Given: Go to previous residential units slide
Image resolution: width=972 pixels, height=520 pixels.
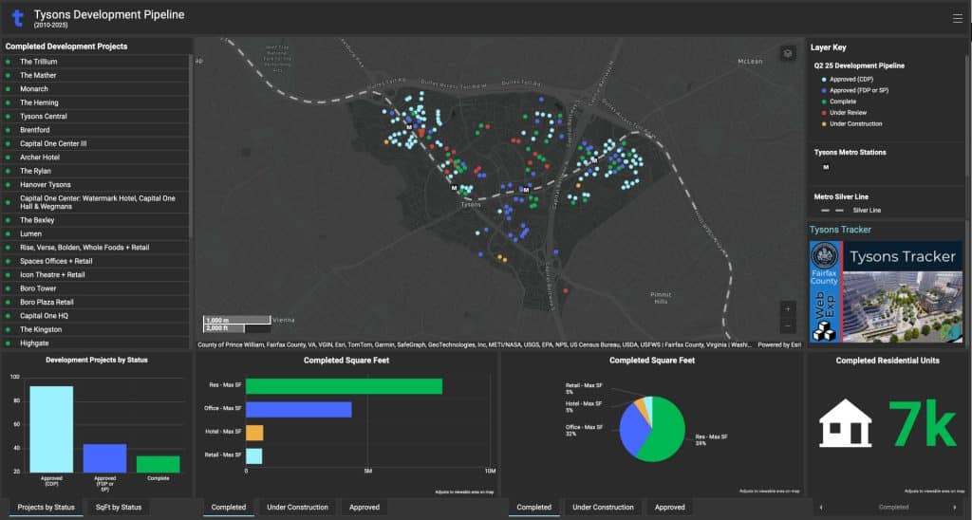Looking at the screenshot, I should point(821,507).
